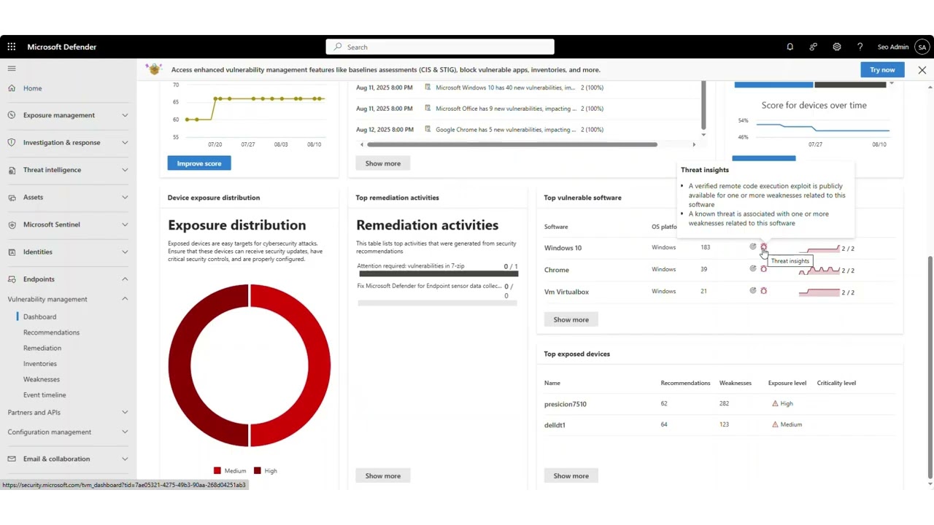Open Inventories in the sidebar
Image resolution: width=934 pixels, height=525 pixels.
pos(39,364)
